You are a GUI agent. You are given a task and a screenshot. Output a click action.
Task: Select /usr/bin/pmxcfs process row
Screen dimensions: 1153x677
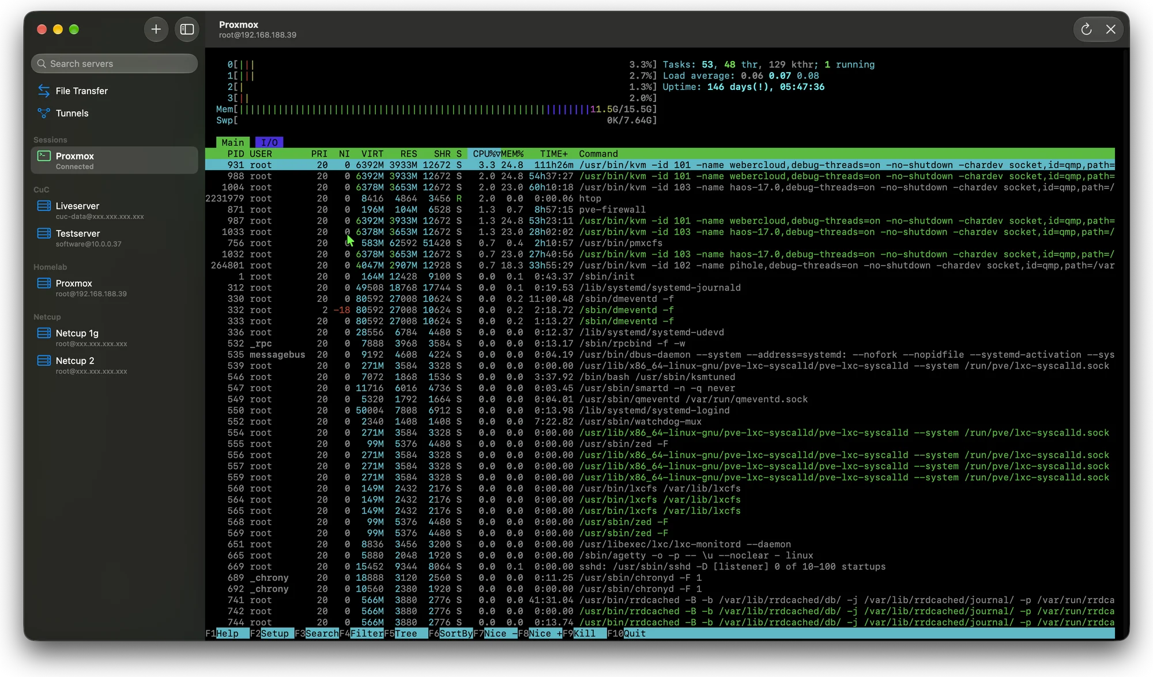pyautogui.click(x=660, y=243)
